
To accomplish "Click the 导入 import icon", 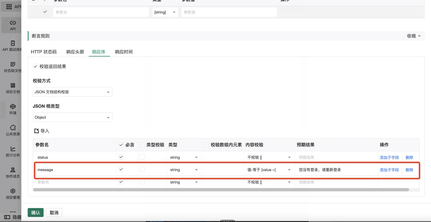I will [36, 131].
